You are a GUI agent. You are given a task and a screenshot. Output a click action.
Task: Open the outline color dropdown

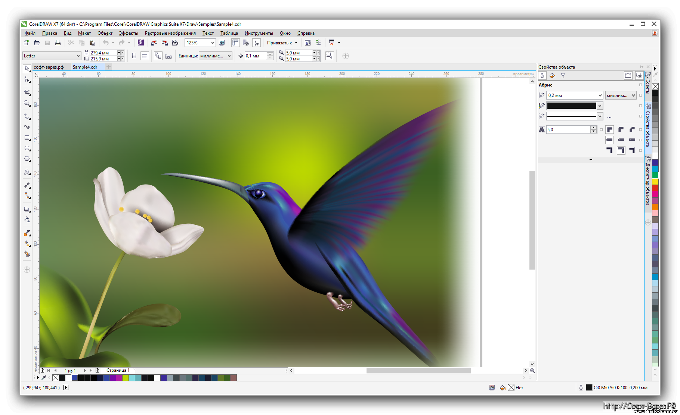600,106
